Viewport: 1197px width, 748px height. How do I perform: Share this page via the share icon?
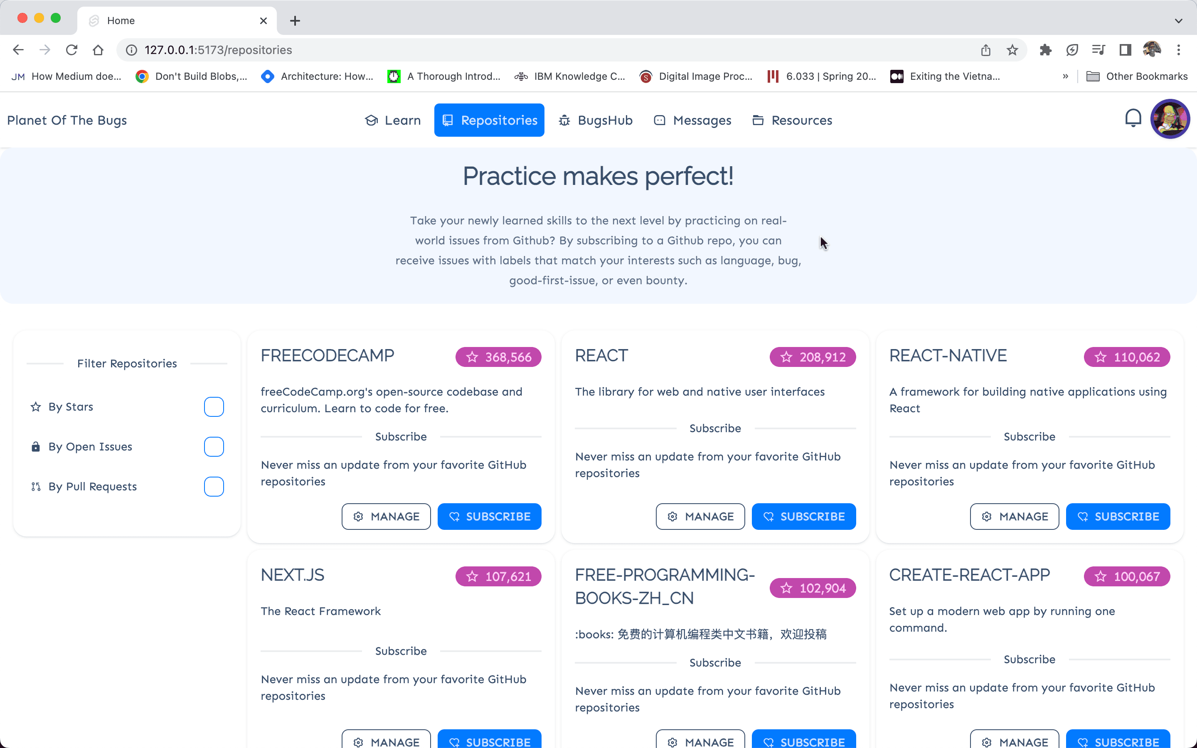pos(986,50)
